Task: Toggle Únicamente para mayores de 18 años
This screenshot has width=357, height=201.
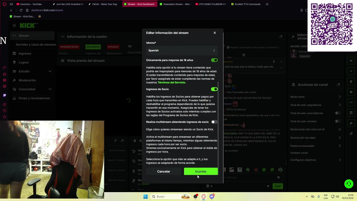Action: pyautogui.click(x=214, y=60)
